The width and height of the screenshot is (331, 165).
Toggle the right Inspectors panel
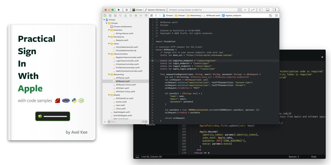click(x=274, y=10)
